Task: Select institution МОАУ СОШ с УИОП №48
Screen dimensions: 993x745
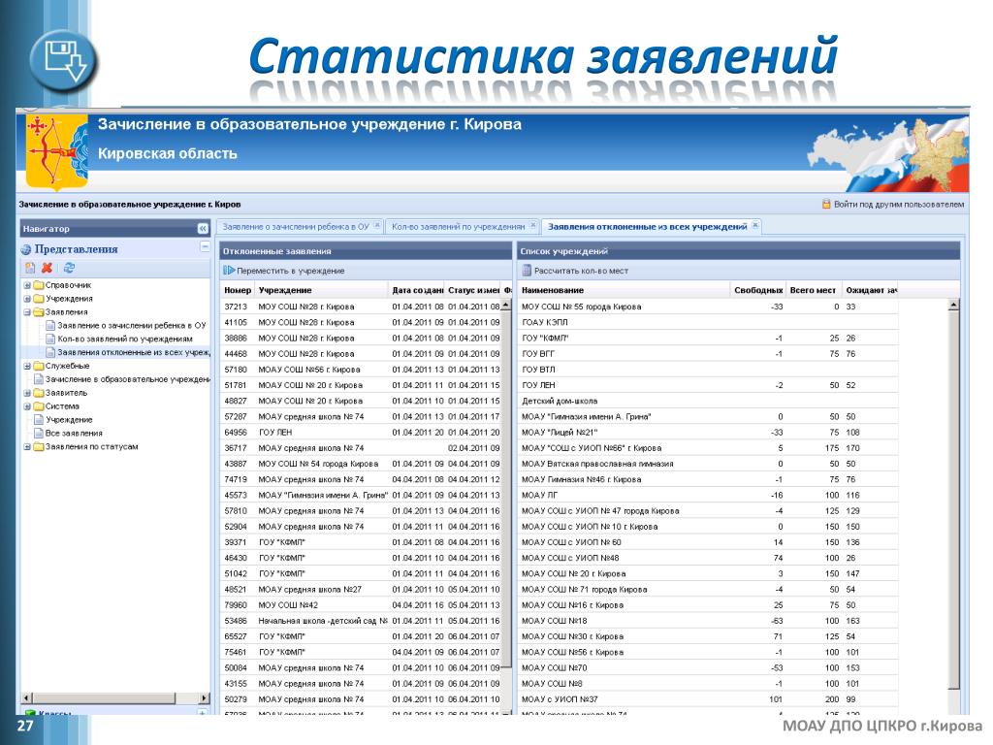Action: coord(708,558)
